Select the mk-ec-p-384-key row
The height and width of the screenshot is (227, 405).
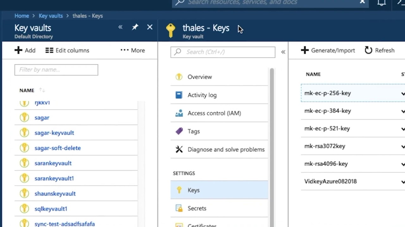353,111
